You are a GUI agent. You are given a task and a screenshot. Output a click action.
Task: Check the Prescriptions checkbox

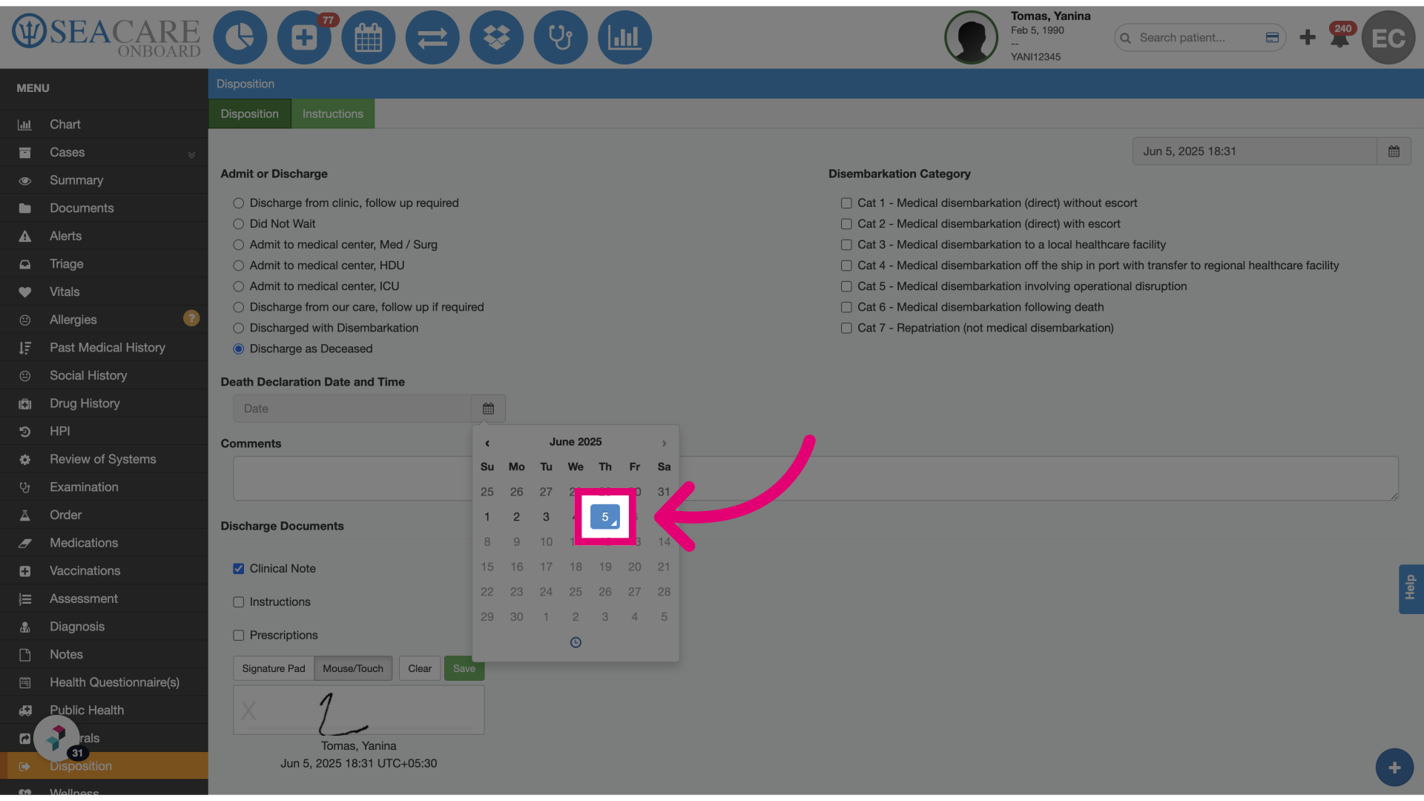[x=238, y=636]
